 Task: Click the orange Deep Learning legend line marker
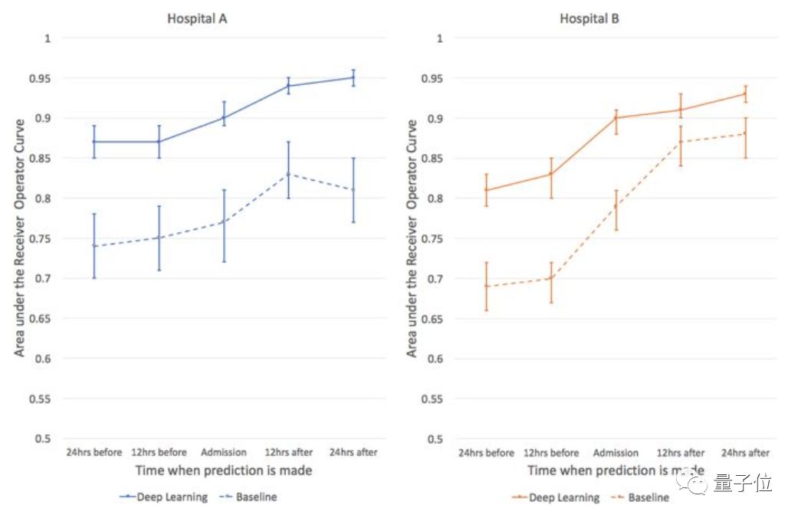pos(519,498)
